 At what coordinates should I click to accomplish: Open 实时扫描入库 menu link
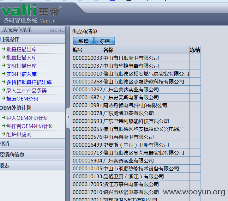click(x=21, y=74)
